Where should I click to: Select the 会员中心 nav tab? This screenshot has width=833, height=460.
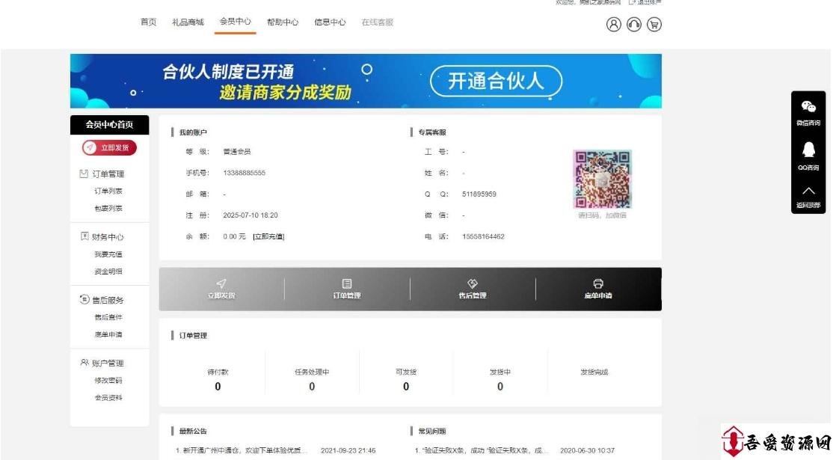(236, 21)
